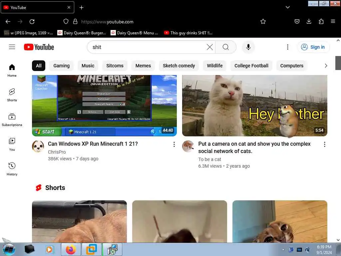Select the Music filter chip
The image size is (341, 256).
[88, 66]
